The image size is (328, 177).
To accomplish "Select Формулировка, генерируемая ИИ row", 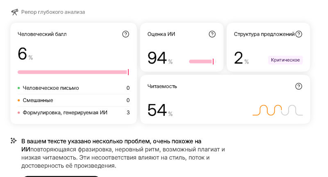I will [x=74, y=113].
